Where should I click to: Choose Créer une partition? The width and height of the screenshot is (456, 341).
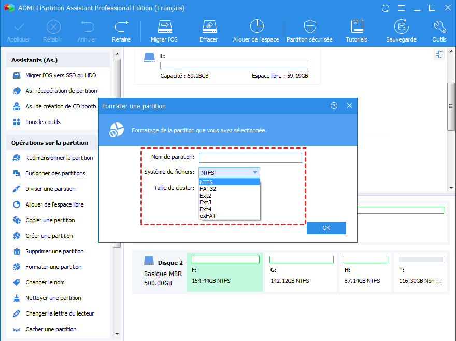(49, 236)
